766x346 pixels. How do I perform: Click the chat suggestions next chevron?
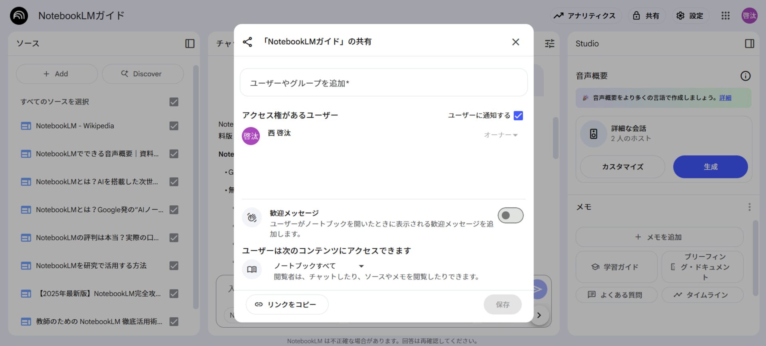point(539,315)
